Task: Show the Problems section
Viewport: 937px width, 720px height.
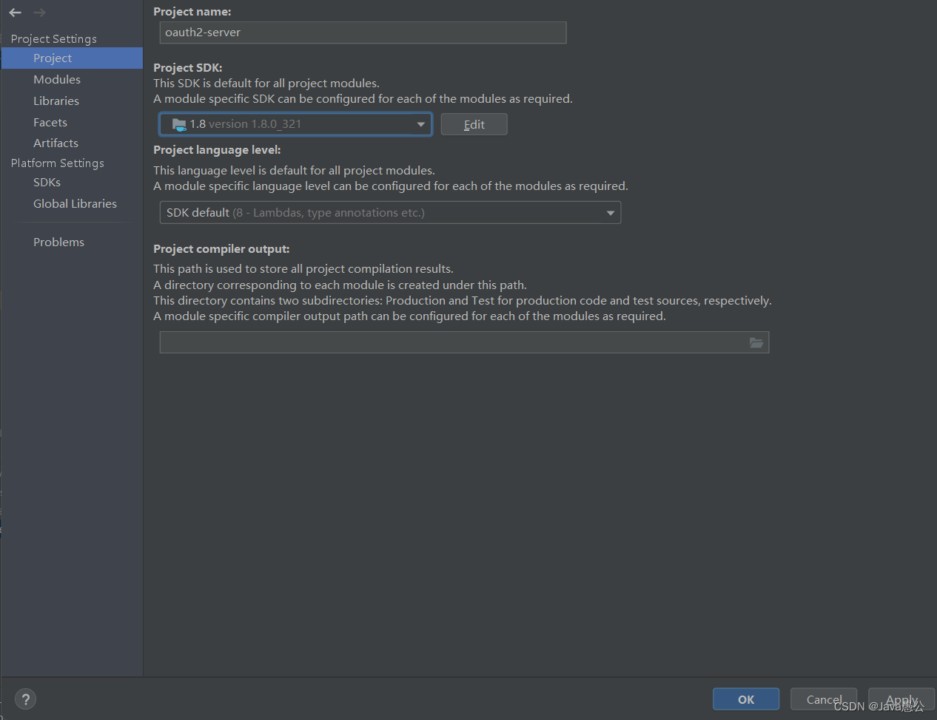Action: (58, 242)
